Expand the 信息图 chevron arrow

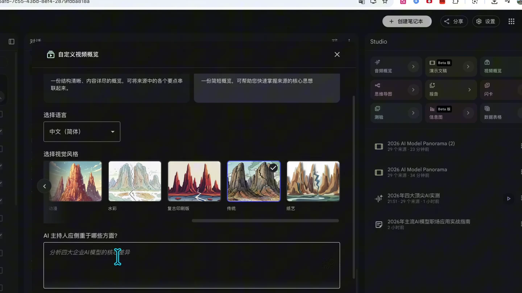(468, 113)
